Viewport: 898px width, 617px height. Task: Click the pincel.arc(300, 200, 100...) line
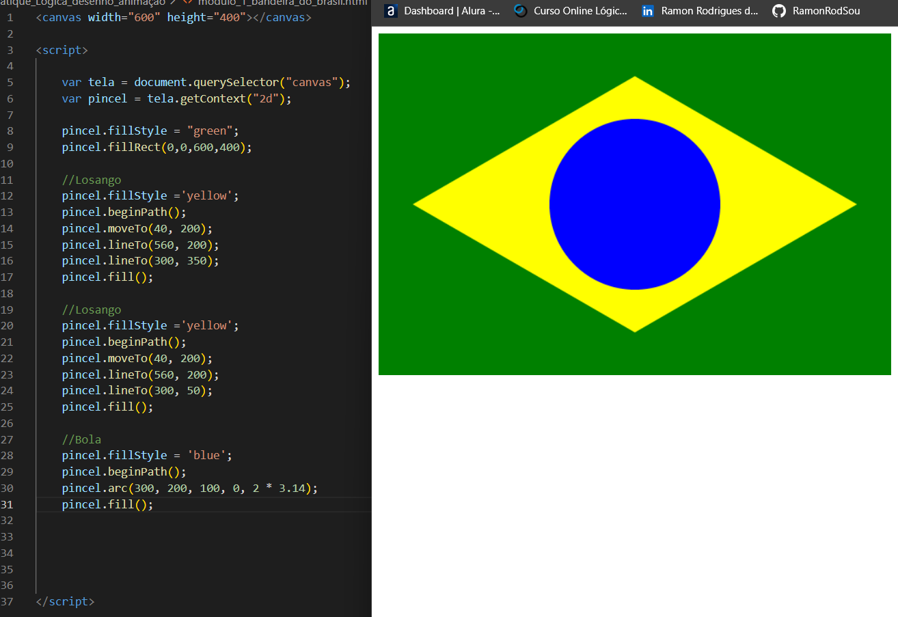coord(190,488)
